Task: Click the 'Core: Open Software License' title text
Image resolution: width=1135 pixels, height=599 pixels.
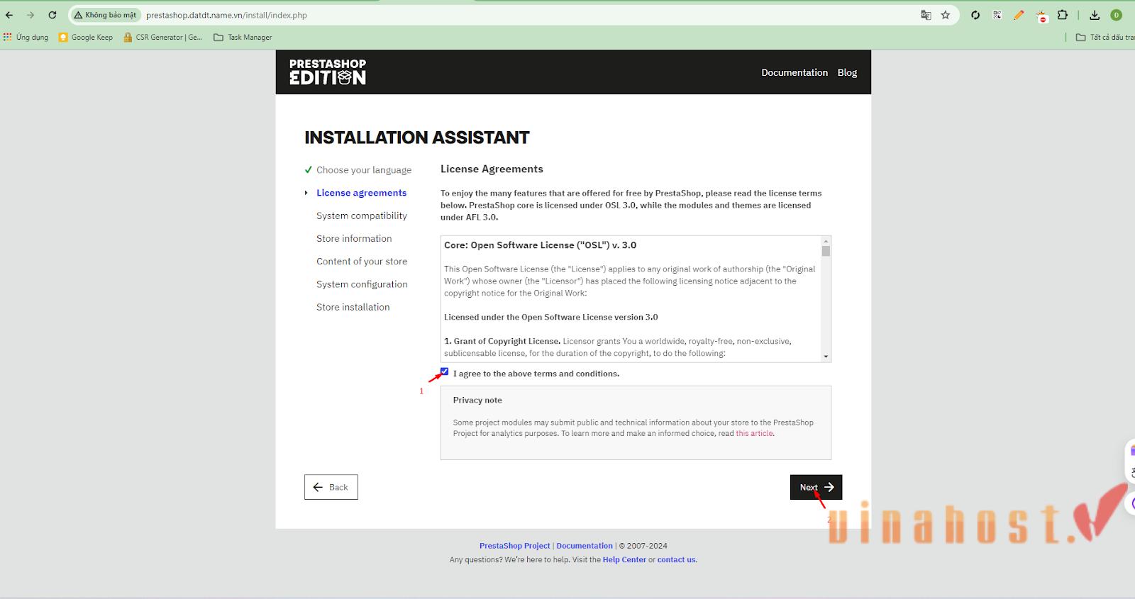Action: (x=540, y=245)
